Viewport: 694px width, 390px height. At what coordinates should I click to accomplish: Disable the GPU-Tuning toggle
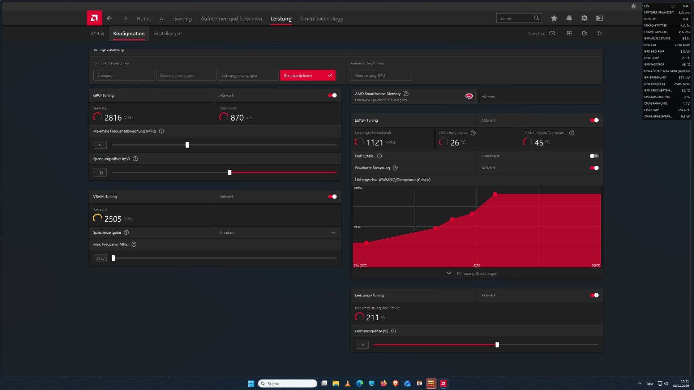tap(332, 95)
